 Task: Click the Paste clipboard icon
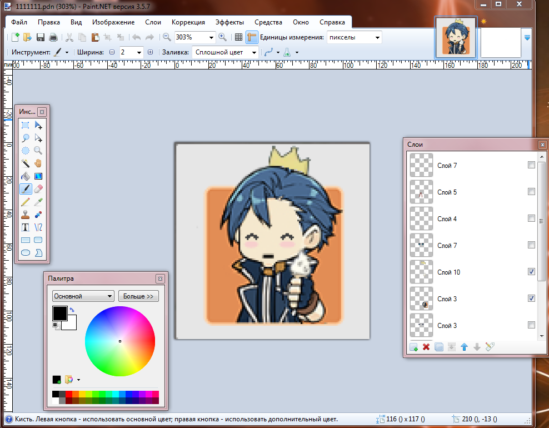[95, 37]
